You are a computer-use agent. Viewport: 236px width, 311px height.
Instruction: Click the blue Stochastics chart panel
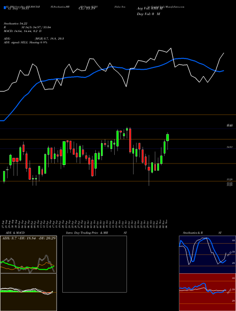click(x=207, y=254)
